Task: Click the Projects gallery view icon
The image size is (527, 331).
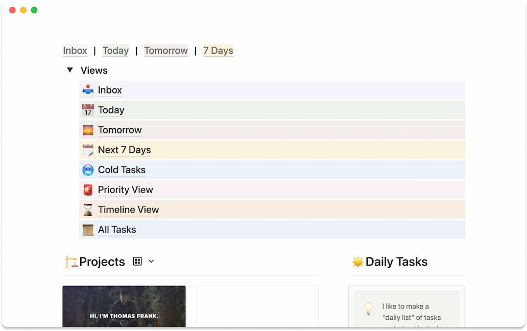Action: 137,261
